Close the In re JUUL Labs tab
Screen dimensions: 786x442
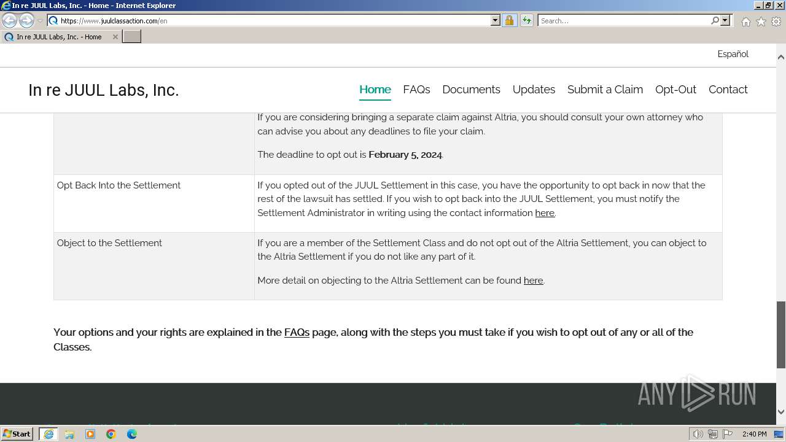(x=115, y=37)
